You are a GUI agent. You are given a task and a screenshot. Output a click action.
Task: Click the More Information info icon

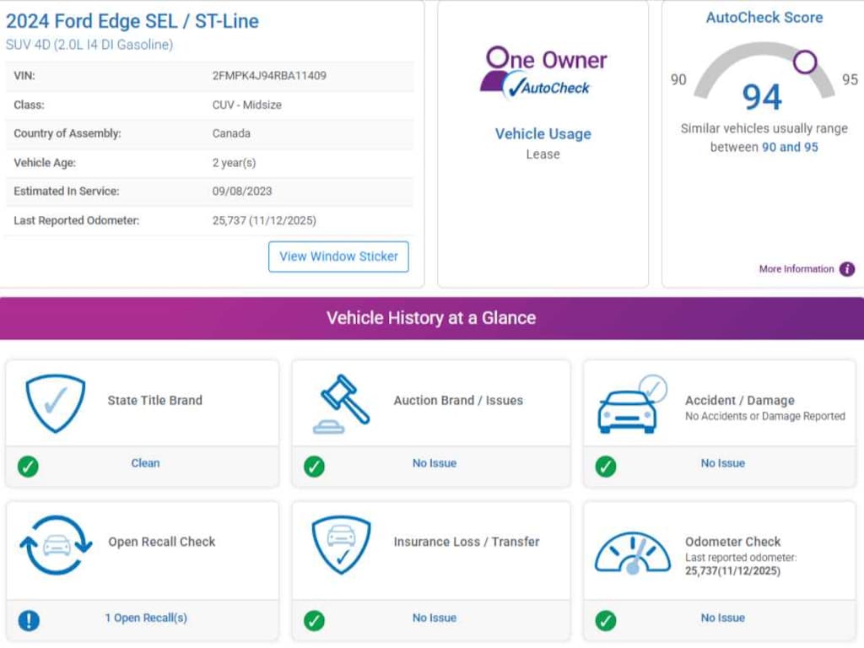point(846,269)
